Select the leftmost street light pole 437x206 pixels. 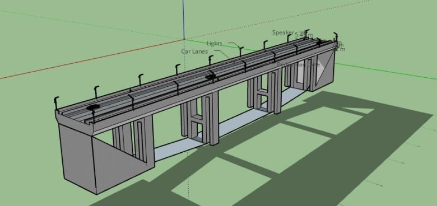(x=56, y=103)
